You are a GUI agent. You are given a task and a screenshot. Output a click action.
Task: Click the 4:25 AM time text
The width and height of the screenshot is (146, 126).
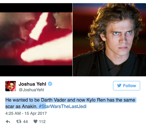click(13, 113)
